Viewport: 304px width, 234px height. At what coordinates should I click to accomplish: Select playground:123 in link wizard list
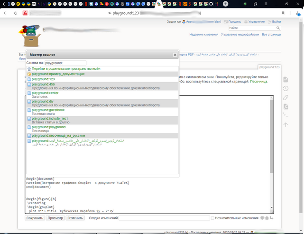43,79
